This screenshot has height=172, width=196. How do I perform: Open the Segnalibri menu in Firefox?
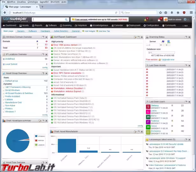click(x=44, y=2)
